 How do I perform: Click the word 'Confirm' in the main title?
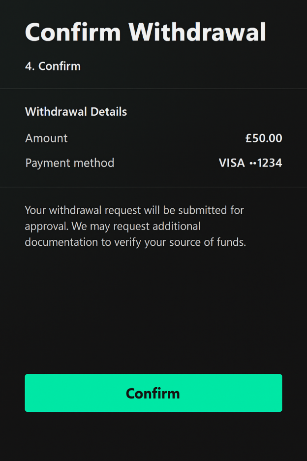(73, 32)
